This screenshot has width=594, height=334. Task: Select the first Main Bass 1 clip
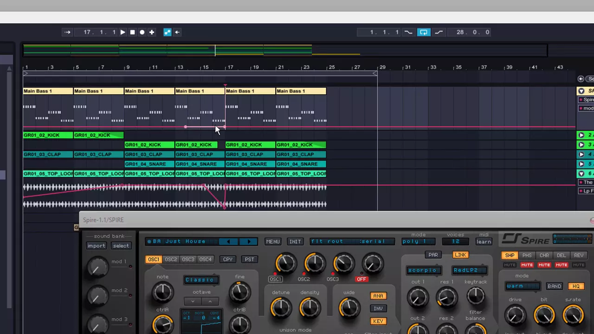(x=48, y=91)
